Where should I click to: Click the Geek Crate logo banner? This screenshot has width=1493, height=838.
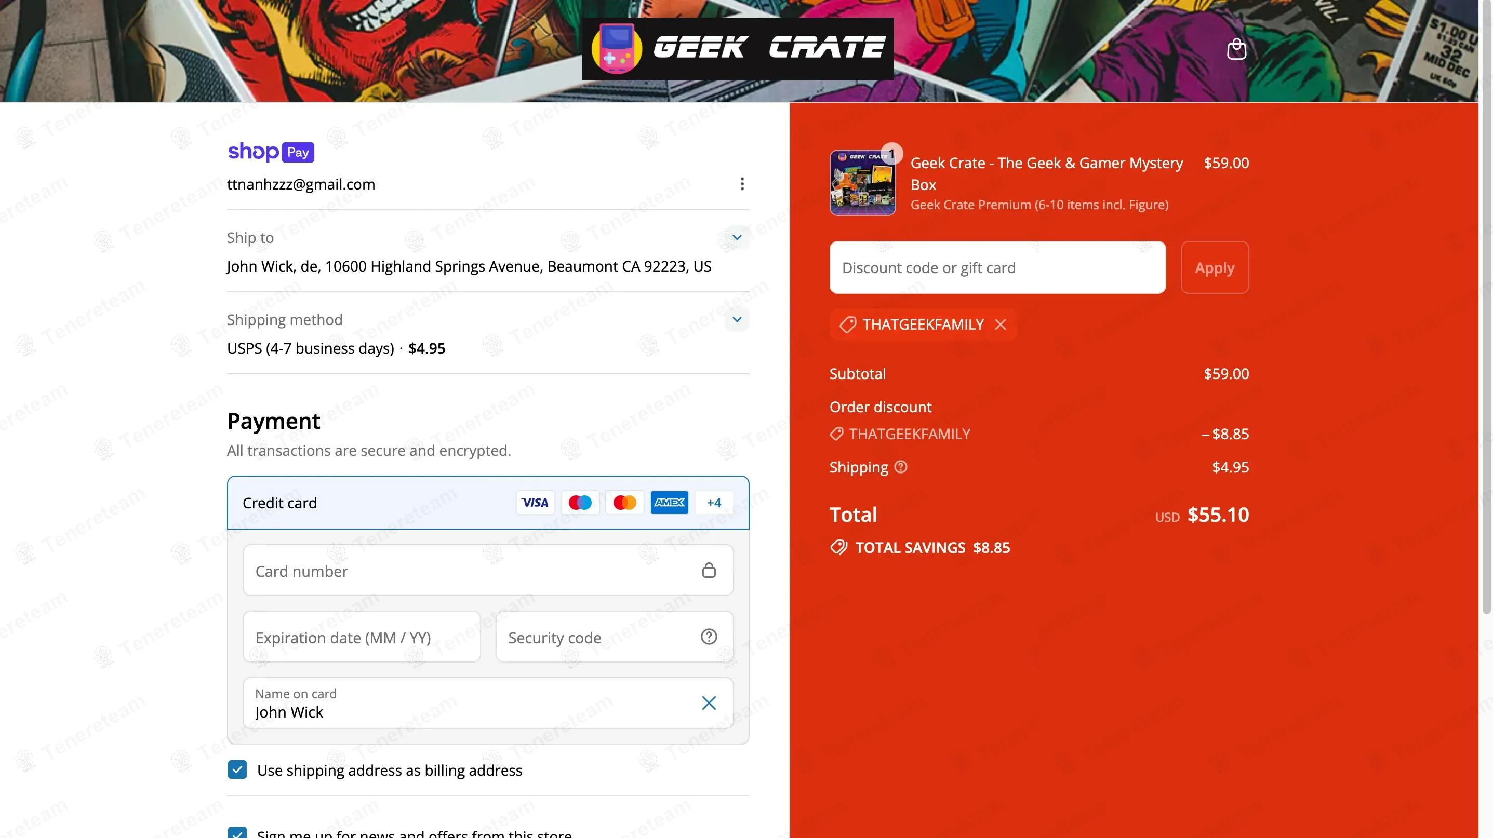click(x=737, y=49)
